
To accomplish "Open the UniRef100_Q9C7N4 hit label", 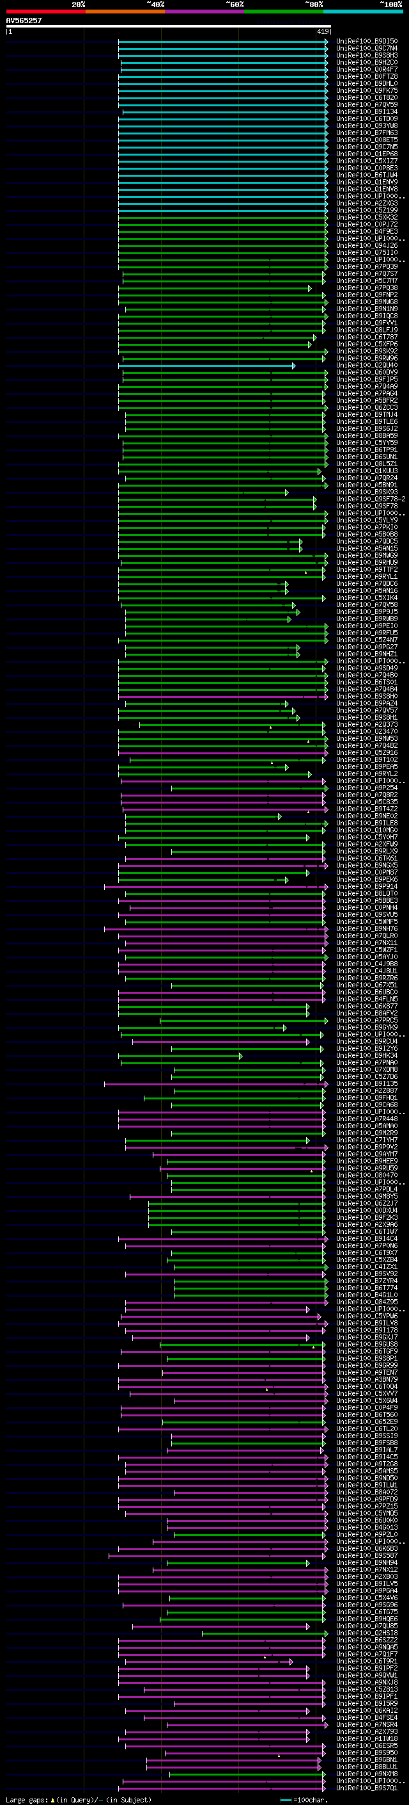I will tap(366, 49).
